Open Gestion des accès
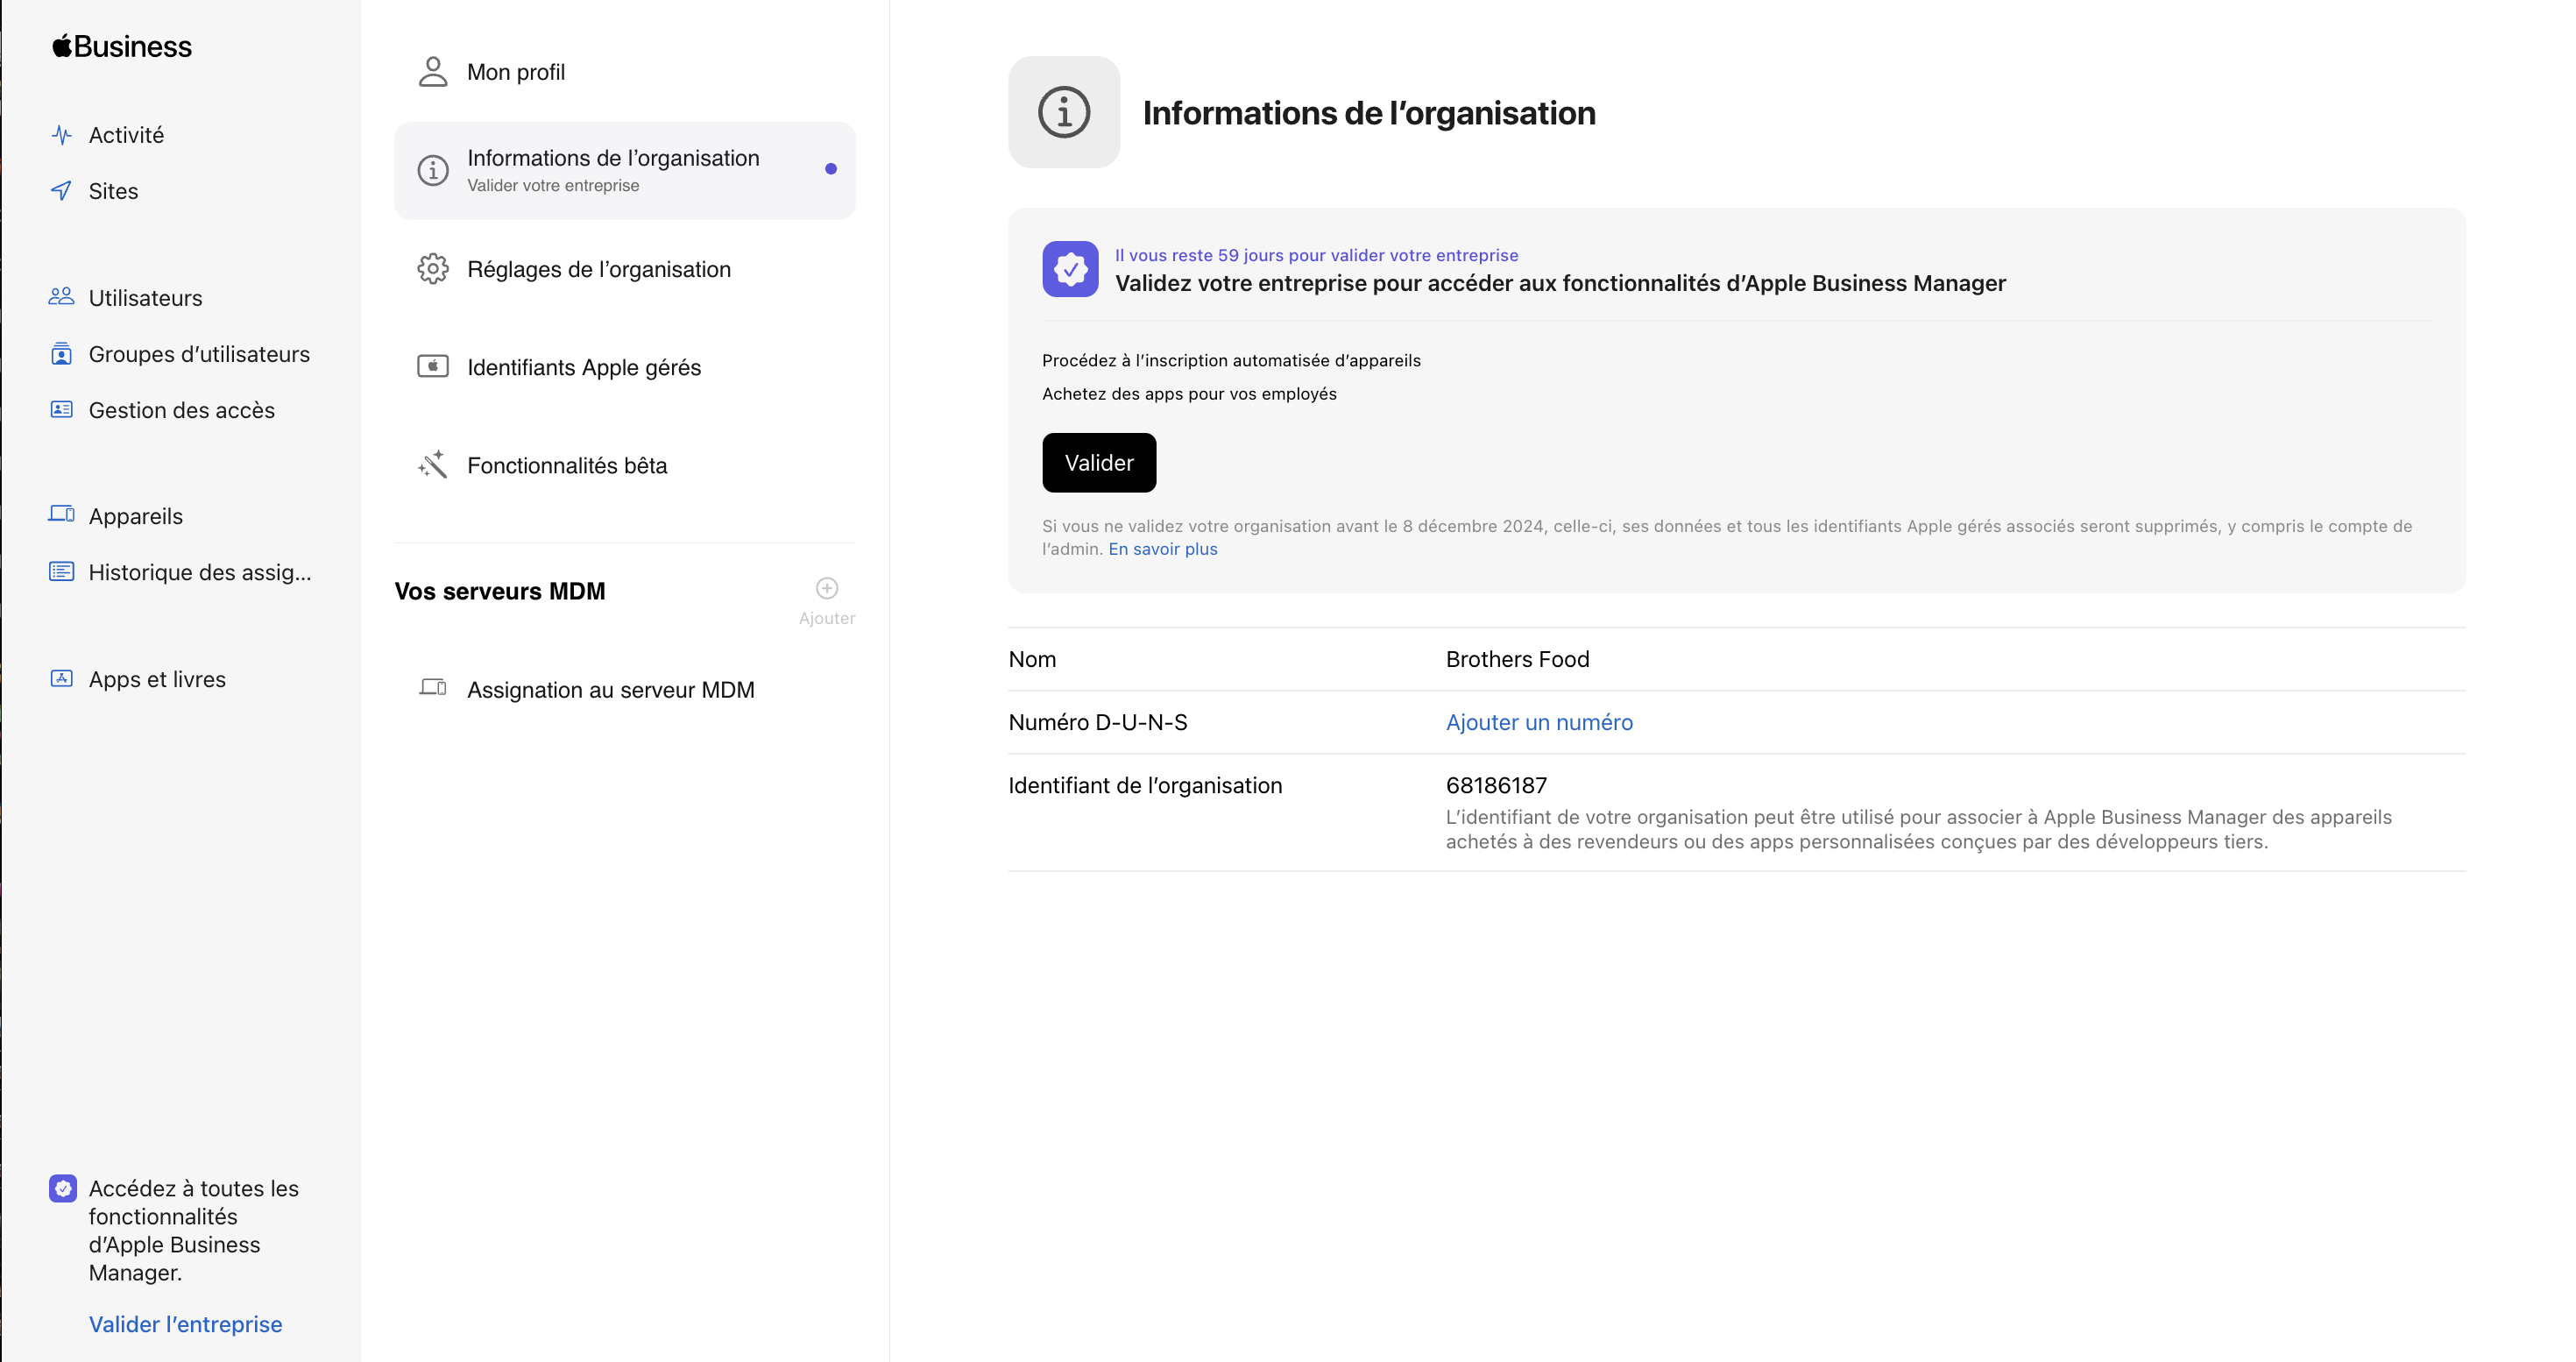This screenshot has height=1362, width=2576. (181, 410)
